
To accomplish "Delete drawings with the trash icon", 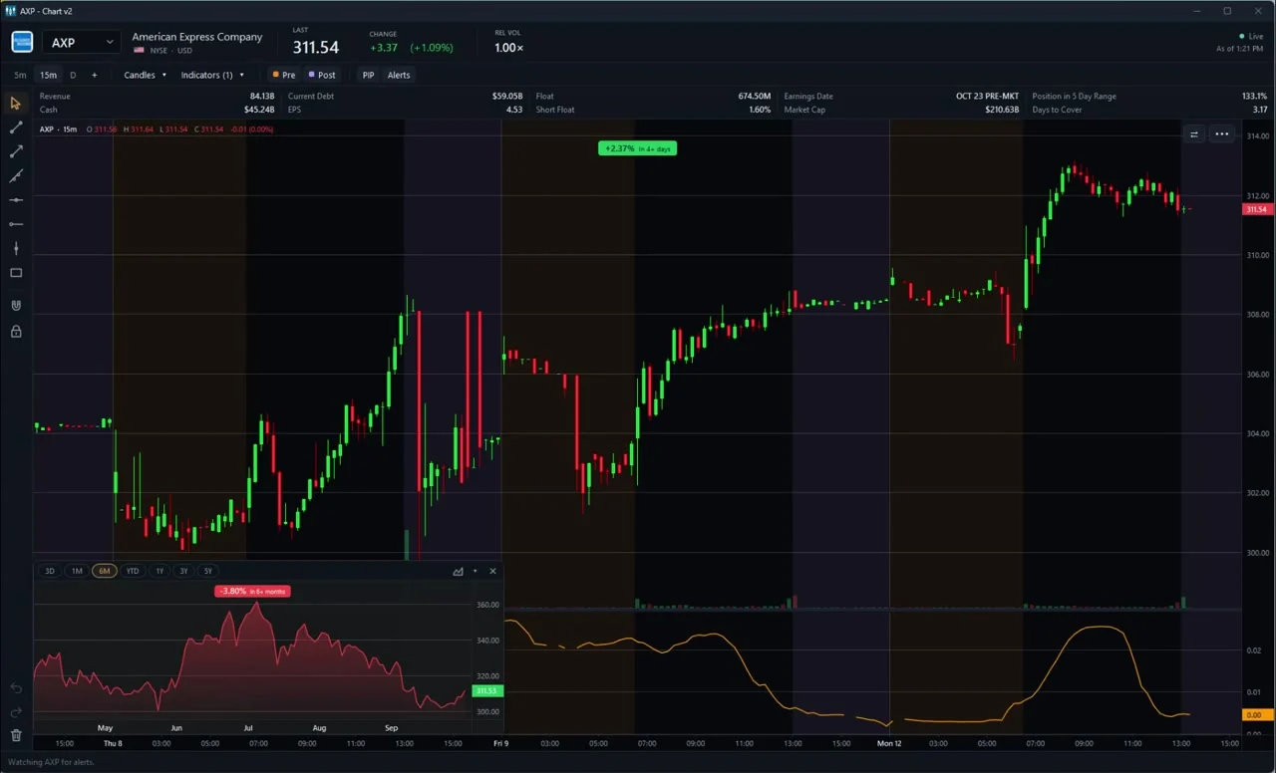I will [16, 736].
